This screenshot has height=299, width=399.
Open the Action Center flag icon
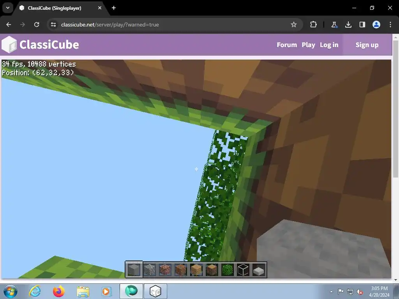click(x=341, y=292)
